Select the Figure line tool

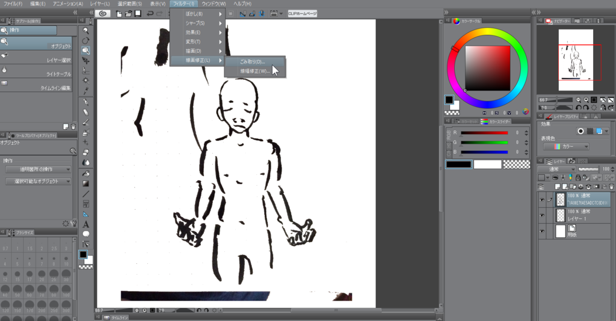click(x=85, y=194)
